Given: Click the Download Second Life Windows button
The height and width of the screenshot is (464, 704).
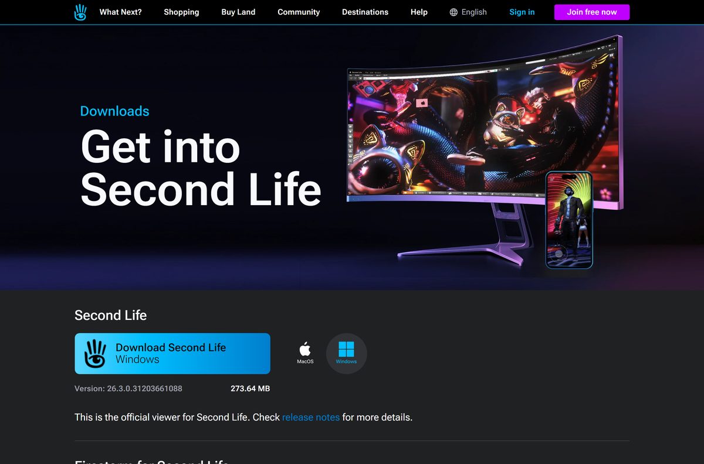Looking at the screenshot, I should pyautogui.click(x=172, y=354).
